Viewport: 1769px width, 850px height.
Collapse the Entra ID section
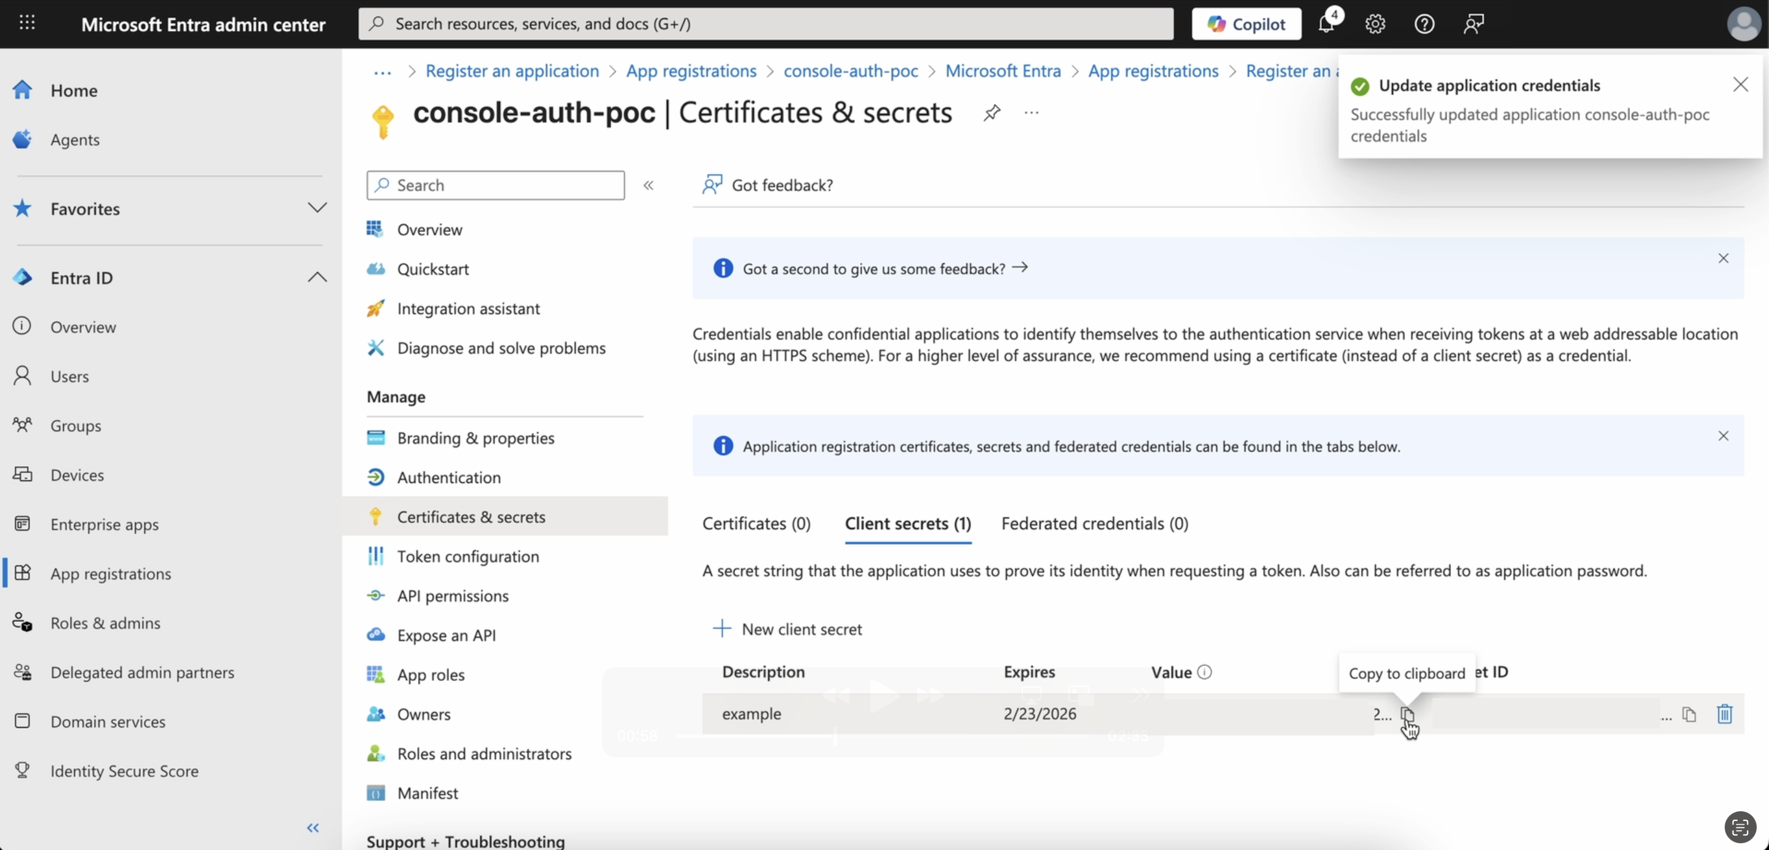coord(317,277)
